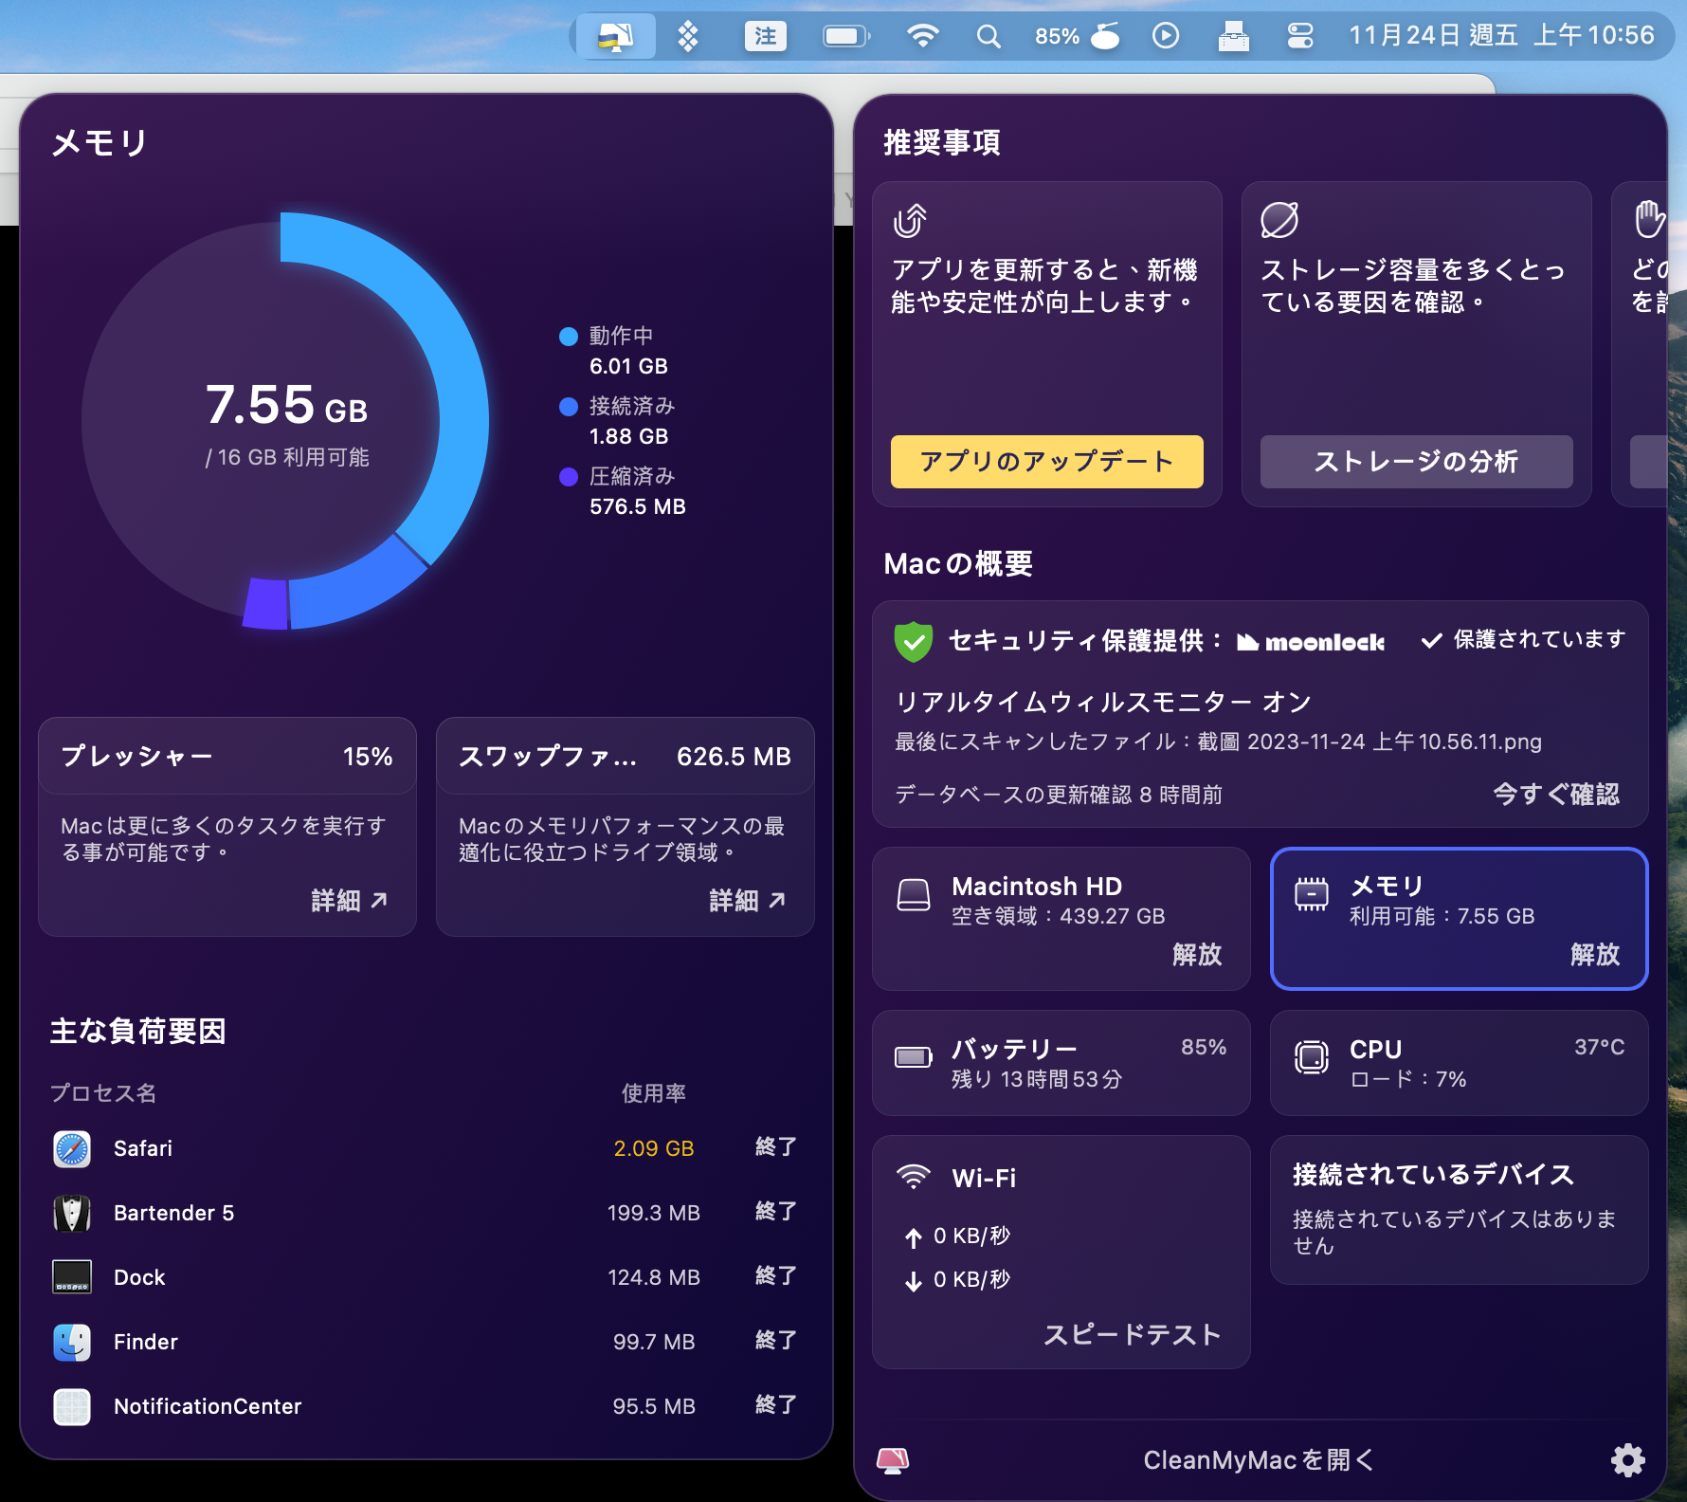The width and height of the screenshot is (1687, 1502).
Task: Open Spotlight search in menu bar
Action: pos(988,37)
